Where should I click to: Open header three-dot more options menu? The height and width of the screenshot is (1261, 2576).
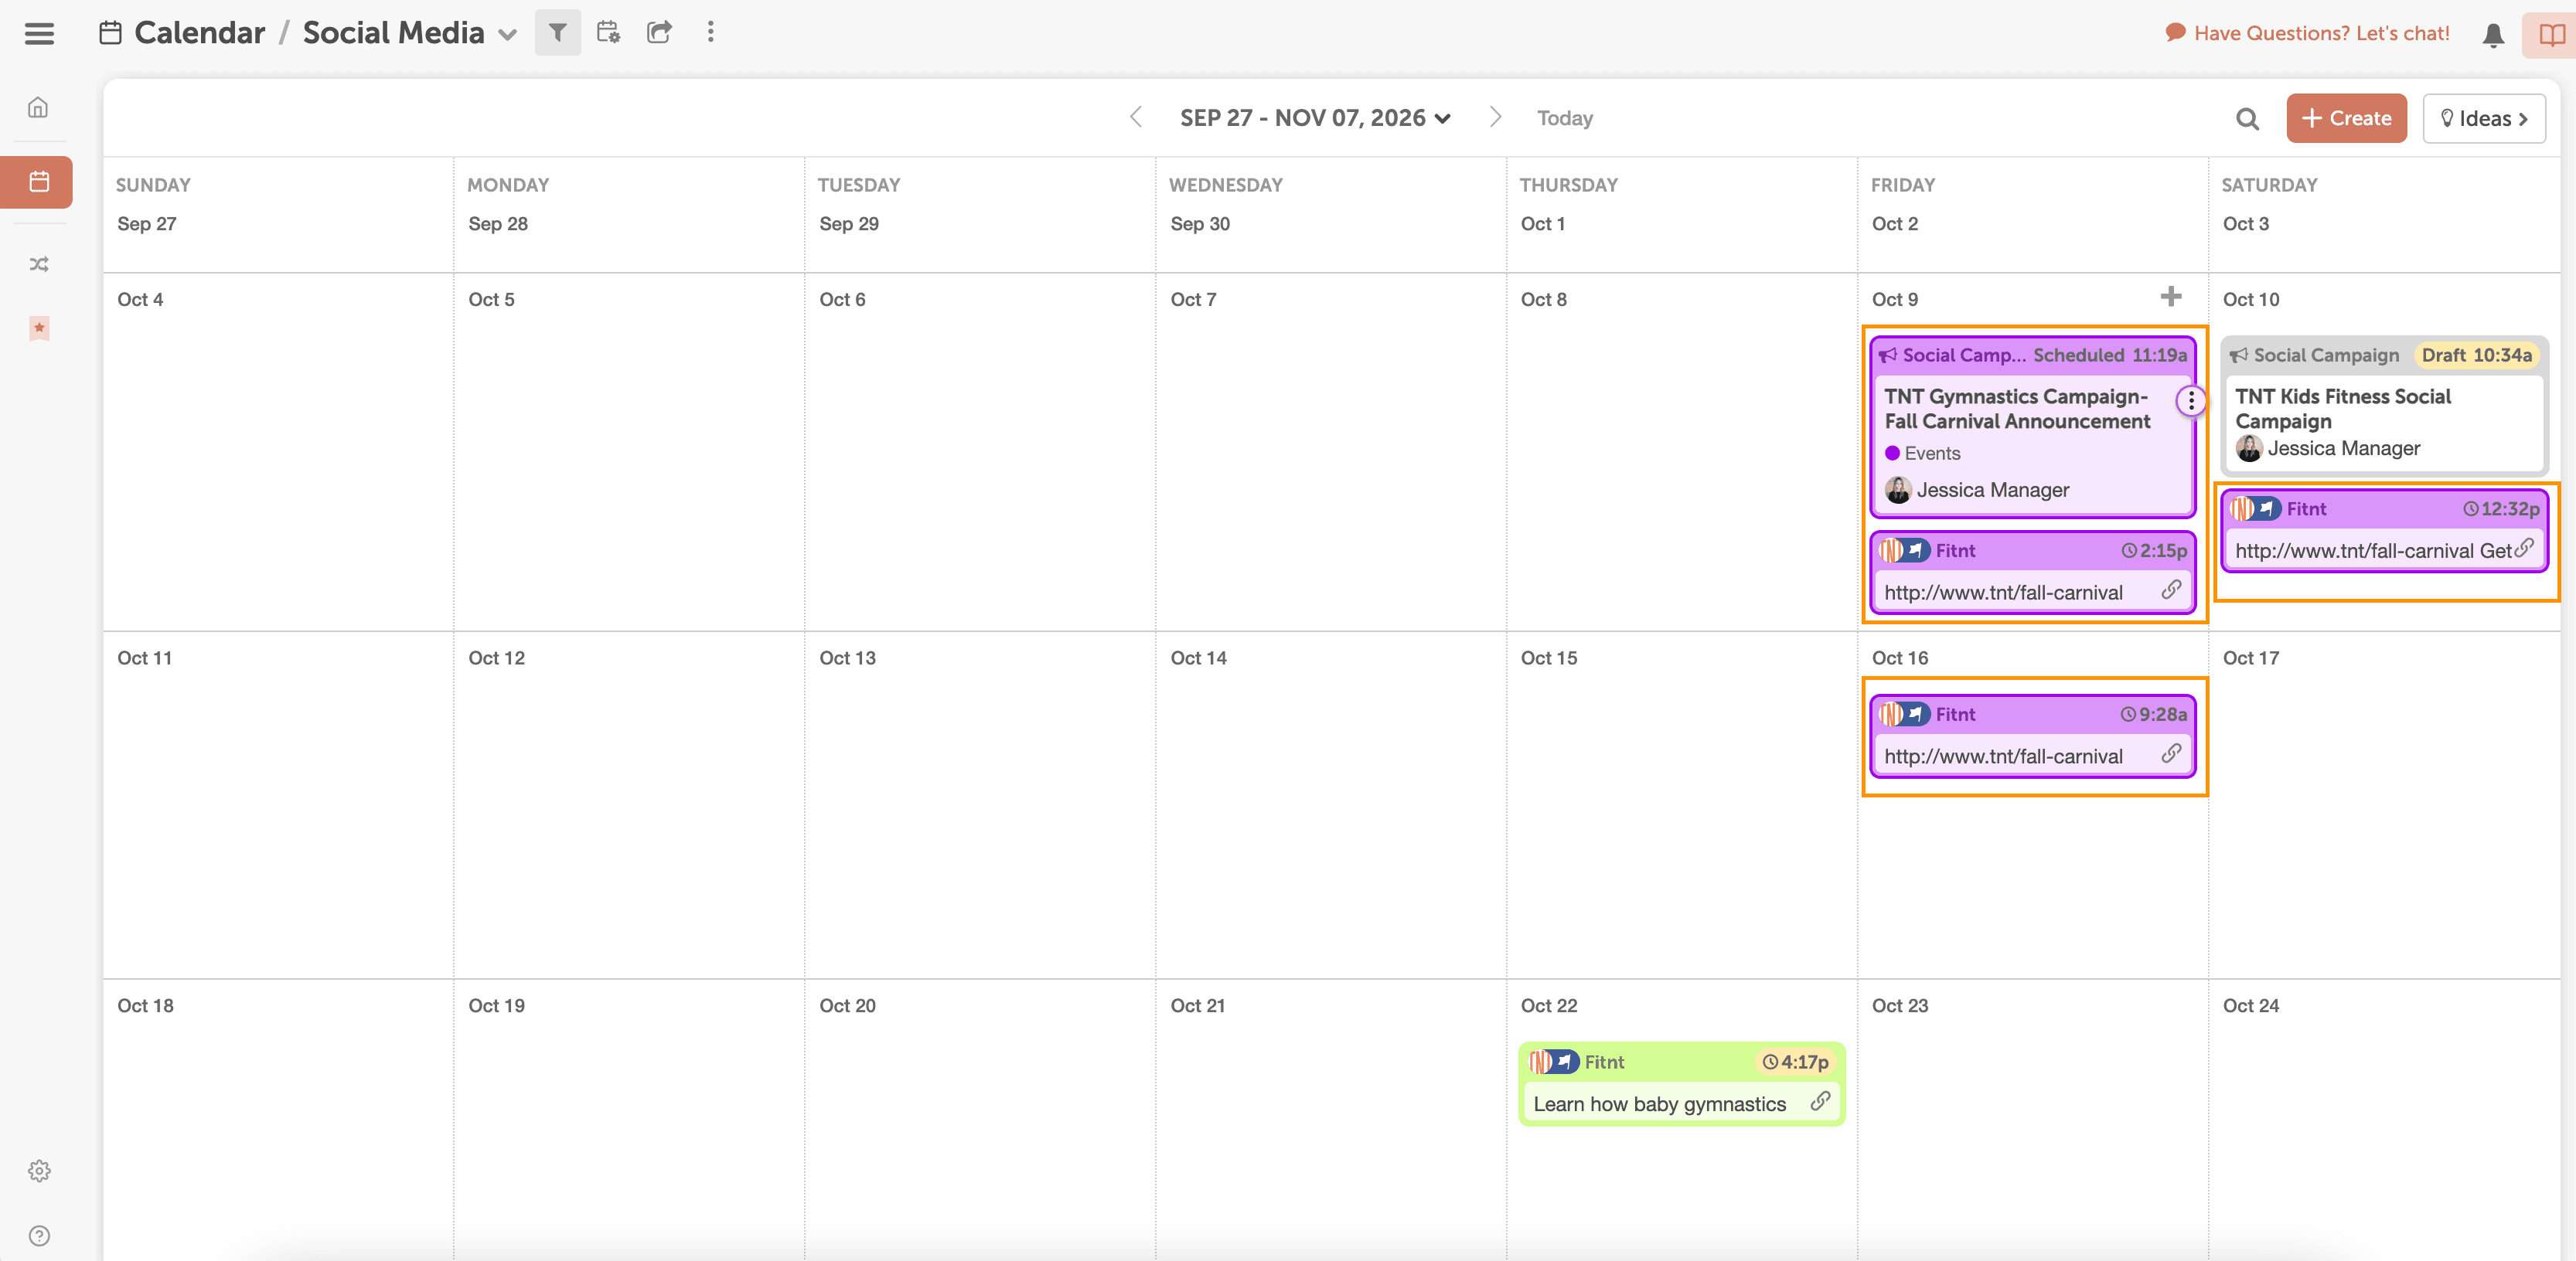(x=710, y=33)
